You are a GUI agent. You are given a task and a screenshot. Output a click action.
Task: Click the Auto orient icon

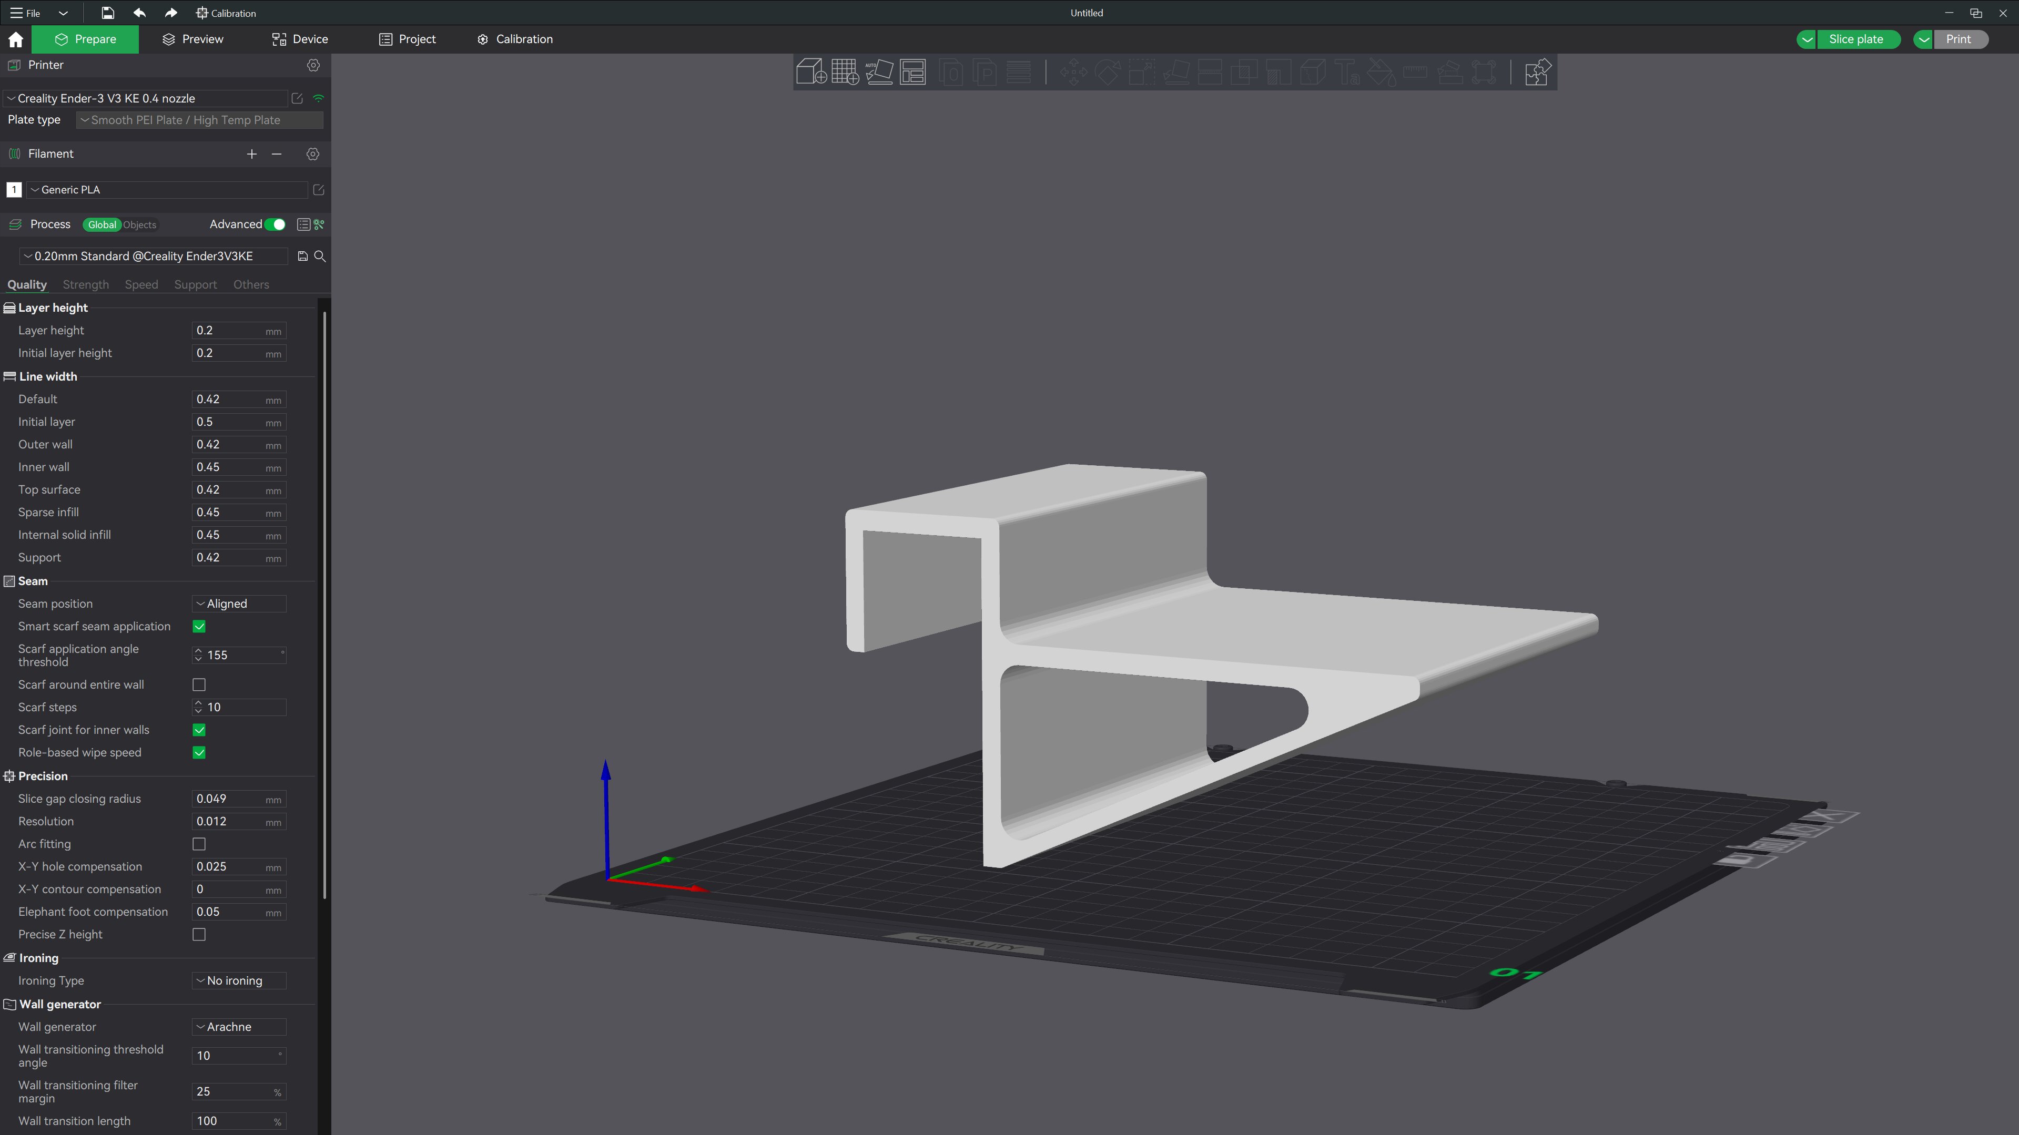pos(879,72)
